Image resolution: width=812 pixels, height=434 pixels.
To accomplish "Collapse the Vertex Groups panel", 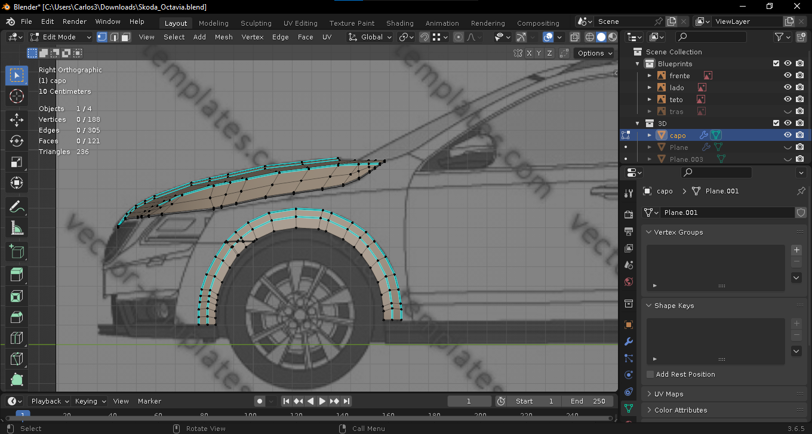I will (649, 232).
